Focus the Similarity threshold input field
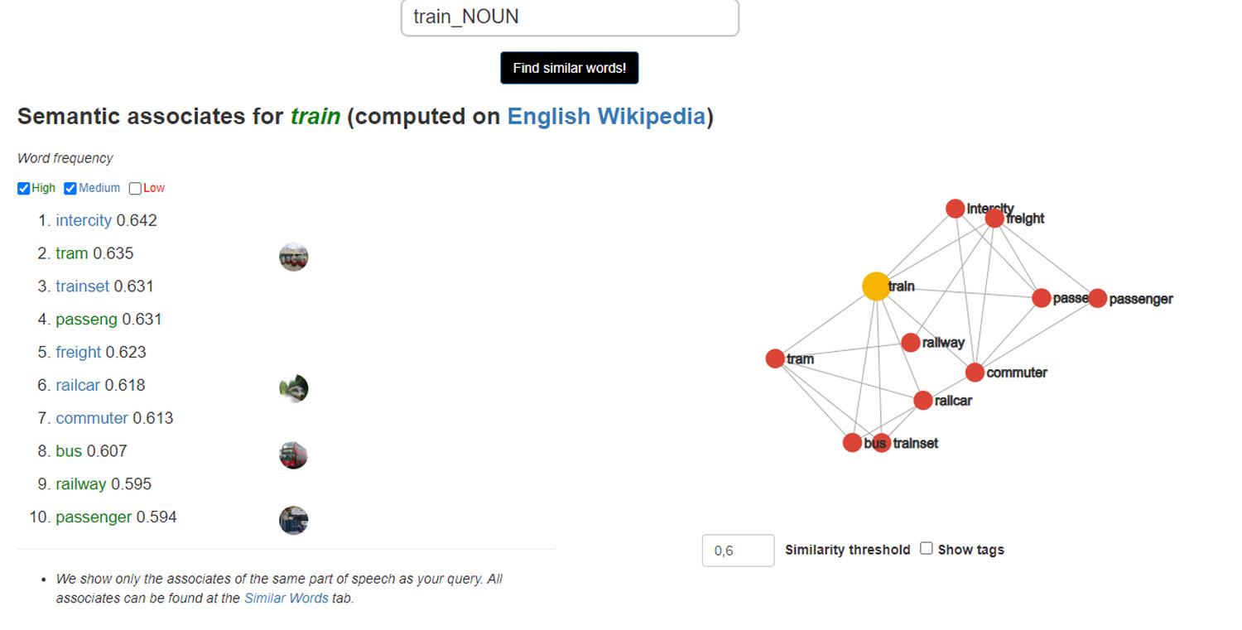The height and width of the screenshot is (630, 1242). (x=738, y=551)
